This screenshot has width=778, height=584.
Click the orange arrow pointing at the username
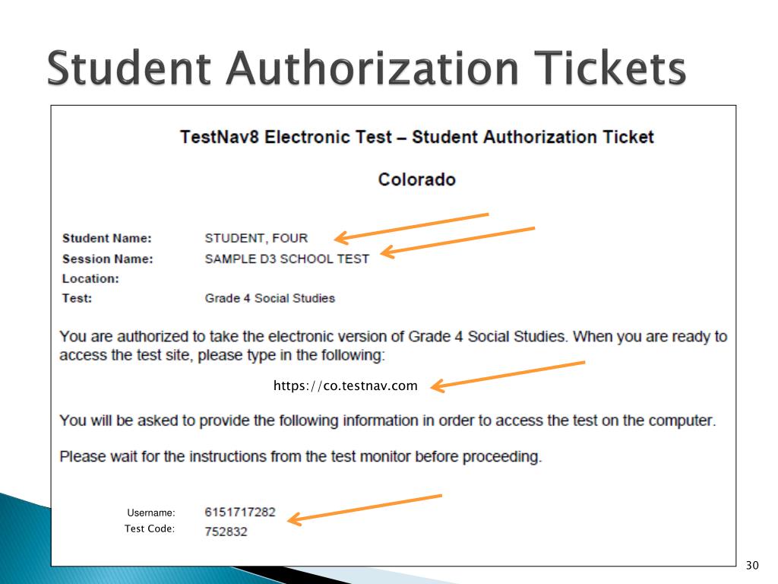point(364,509)
